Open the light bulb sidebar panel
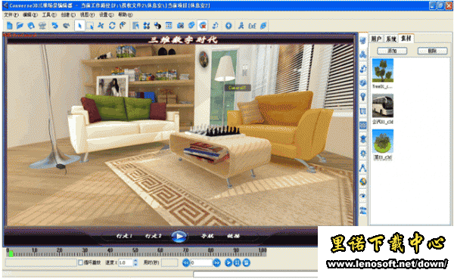This screenshot has height=279, width=454. click(x=363, y=97)
